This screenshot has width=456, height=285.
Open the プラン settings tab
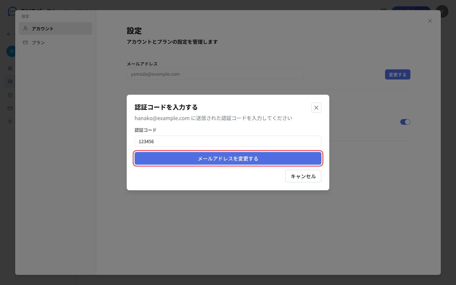point(55,42)
